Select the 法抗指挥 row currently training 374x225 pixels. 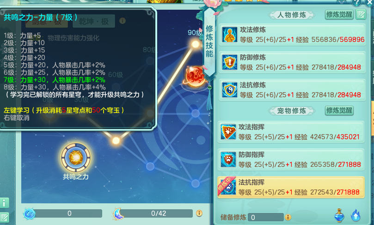tap(291, 187)
